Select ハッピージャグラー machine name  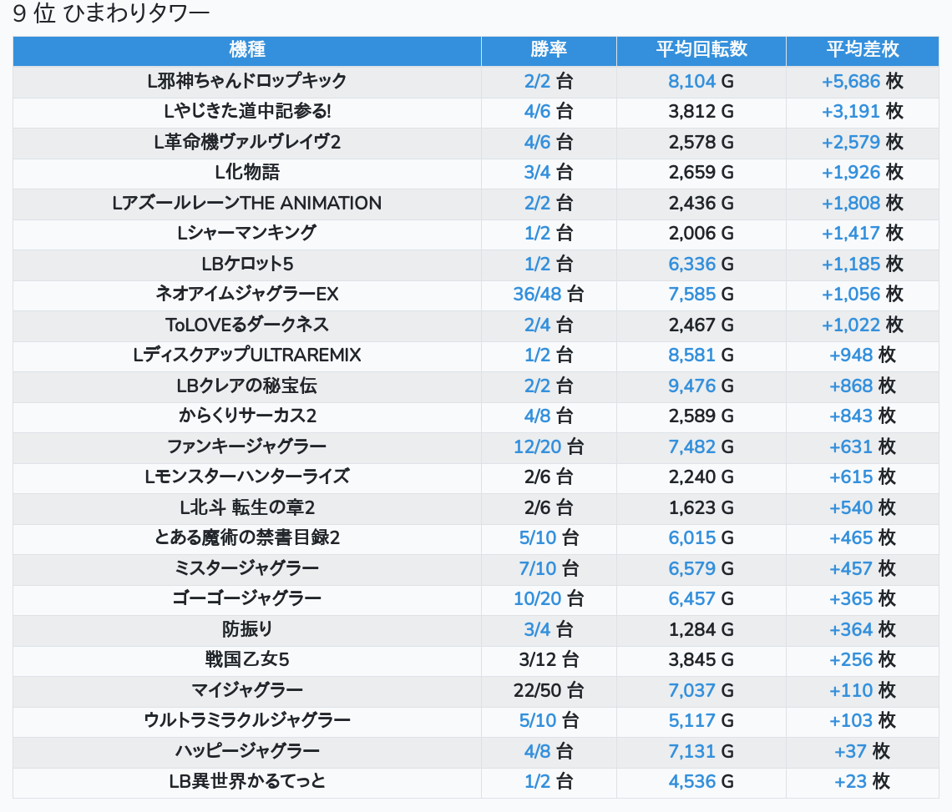tap(247, 752)
